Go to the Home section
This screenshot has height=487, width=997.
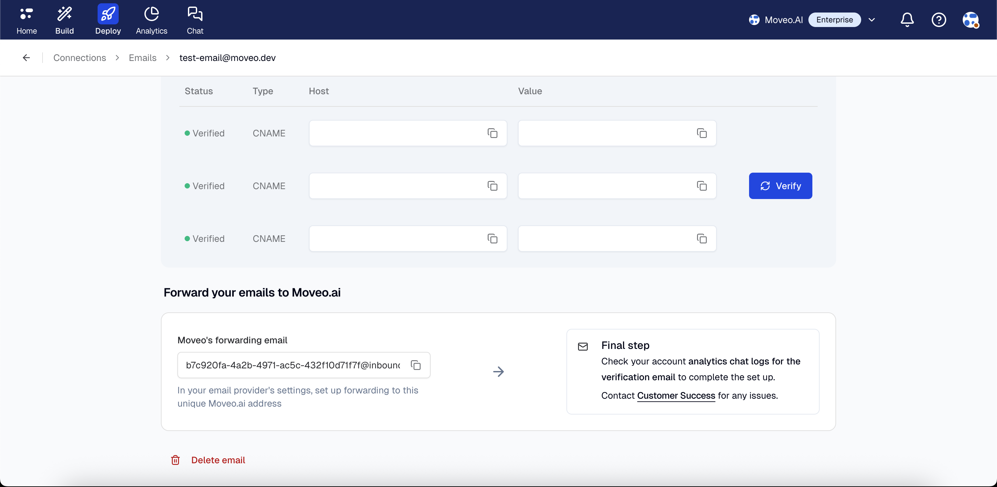coord(26,20)
